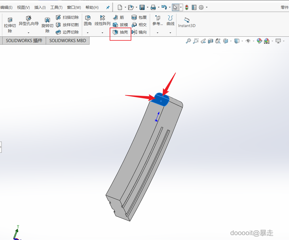
Task: Open the File Properties list icon
Action: (194, 7)
